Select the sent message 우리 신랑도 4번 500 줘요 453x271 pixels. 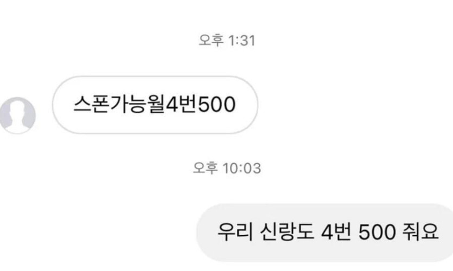325,233
